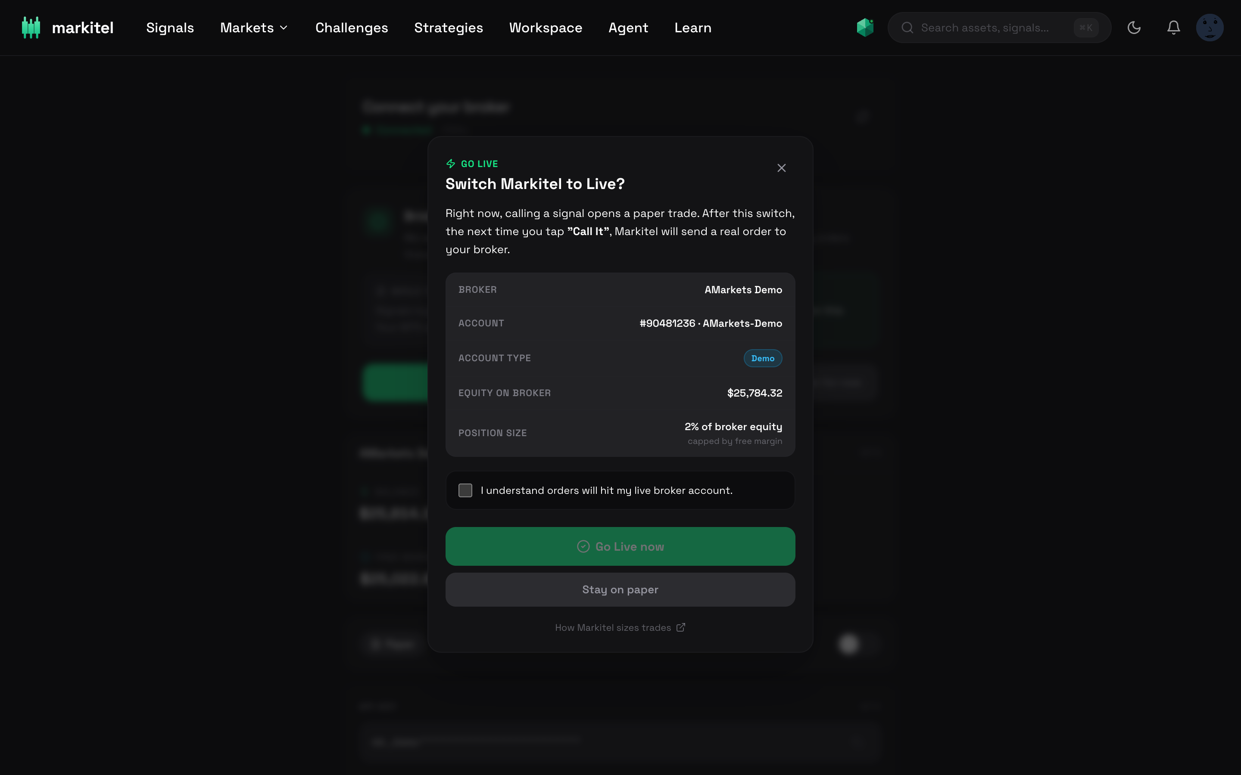
Task: Close the Go Live dialog with X
Action: [782, 168]
